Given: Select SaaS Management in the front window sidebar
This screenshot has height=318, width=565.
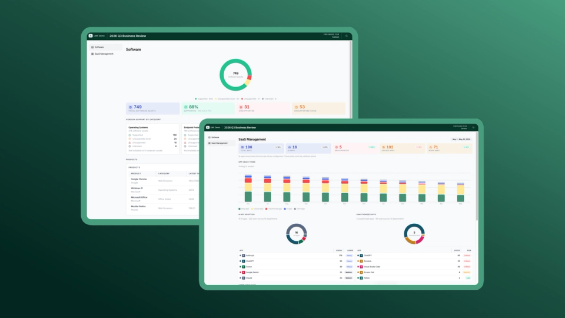Looking at the screenshot, I should click(221, 143).
